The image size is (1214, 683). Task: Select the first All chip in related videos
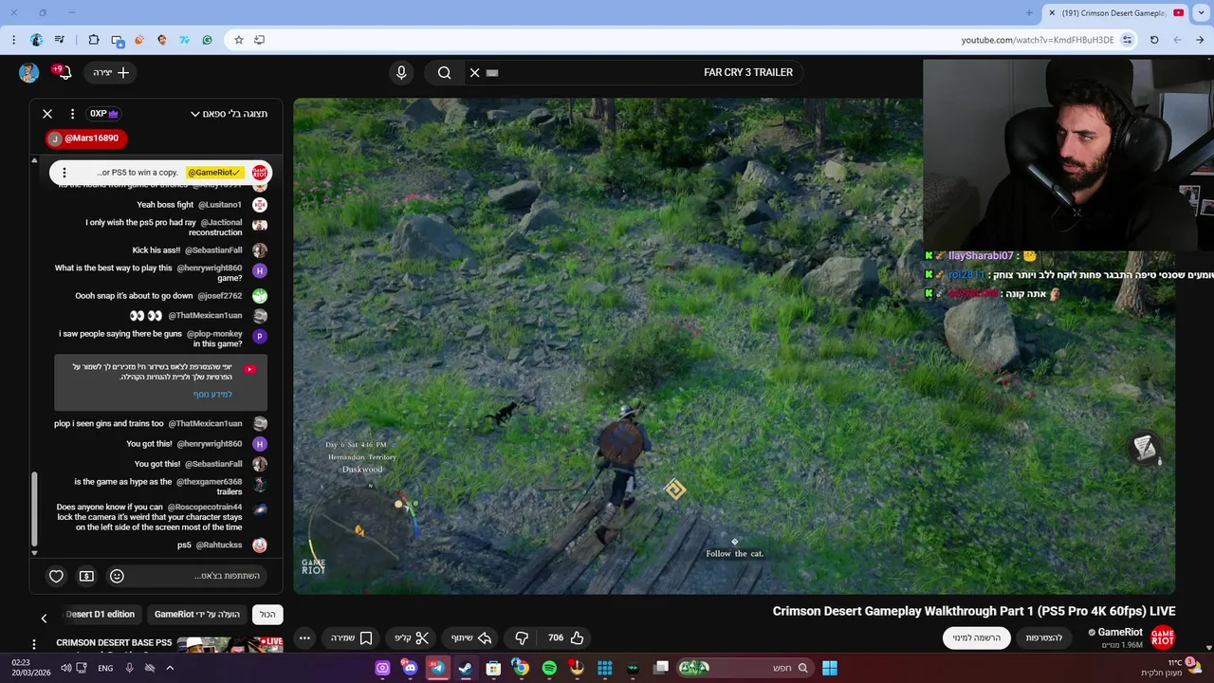point(268,615)
